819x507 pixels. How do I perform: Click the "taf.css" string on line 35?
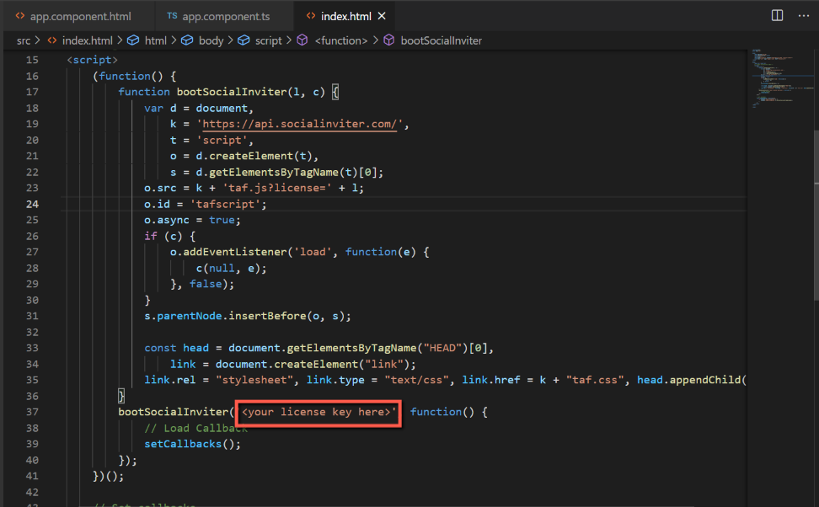tap(595, 380)
